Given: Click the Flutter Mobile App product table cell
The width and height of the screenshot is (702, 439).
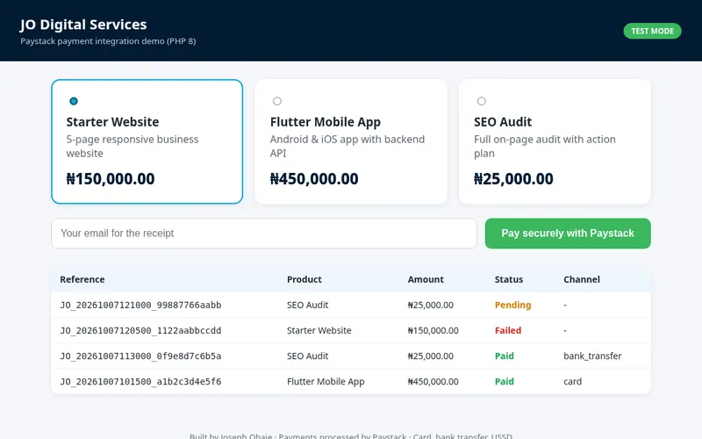Looking at the screenshot, I should coord(326,382).
